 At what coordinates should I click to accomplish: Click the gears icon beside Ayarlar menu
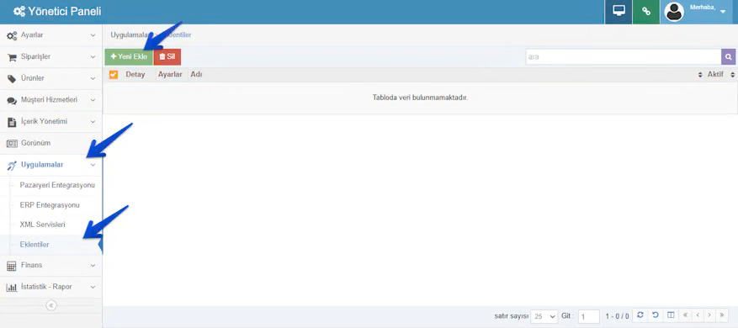pos(12,36)
